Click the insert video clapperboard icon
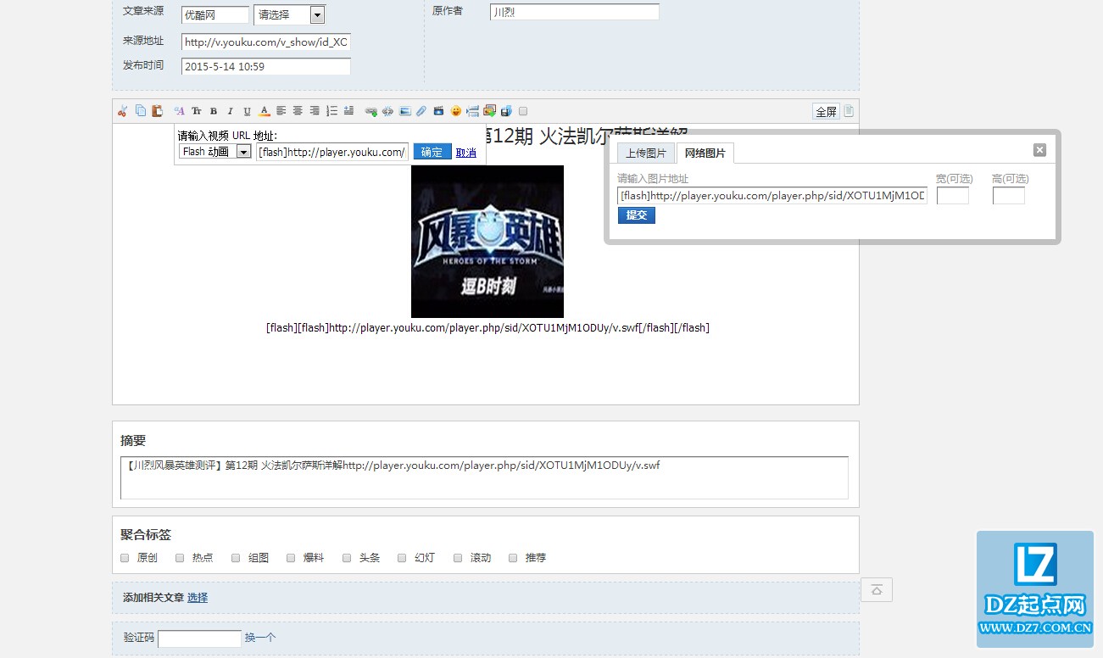Screen dimensions: 1103x658 pos(438,111)
